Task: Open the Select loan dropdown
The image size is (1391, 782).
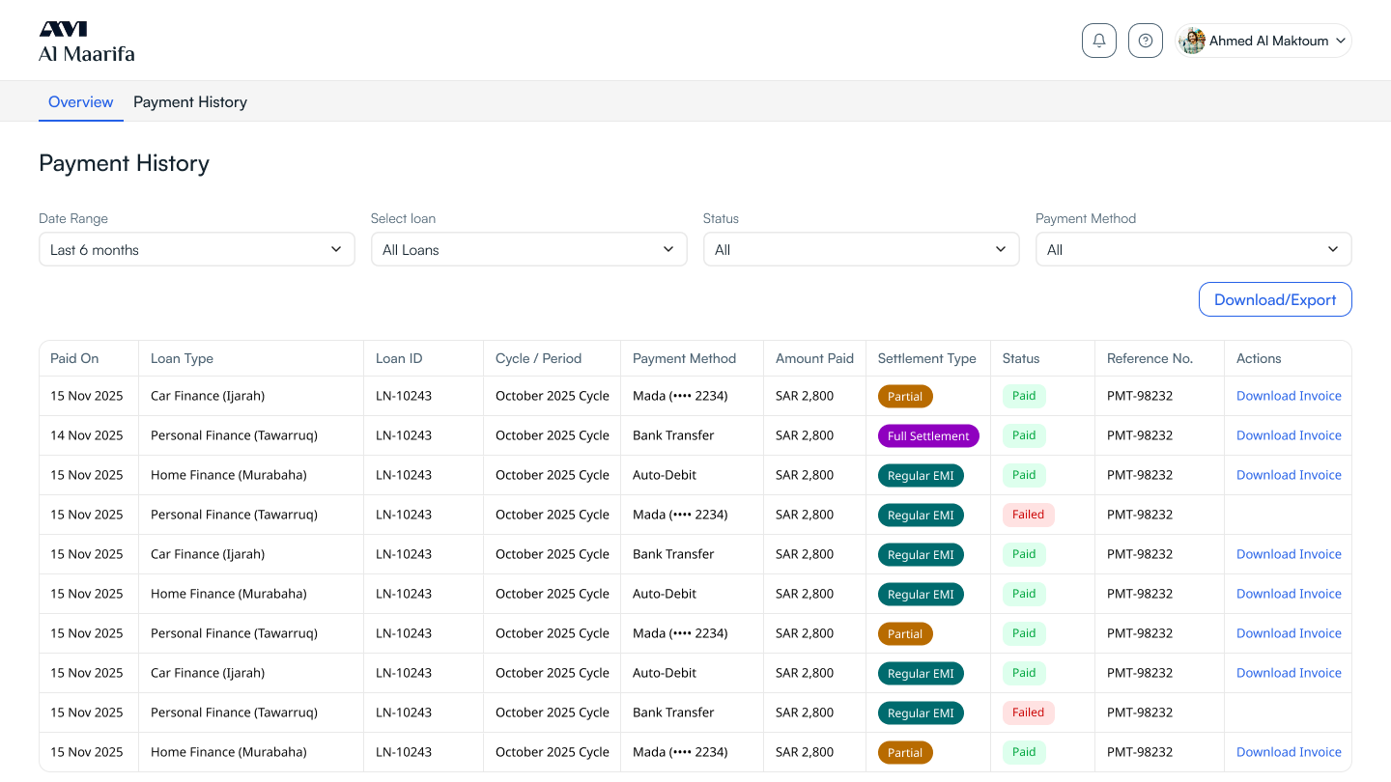Action: 528,249
